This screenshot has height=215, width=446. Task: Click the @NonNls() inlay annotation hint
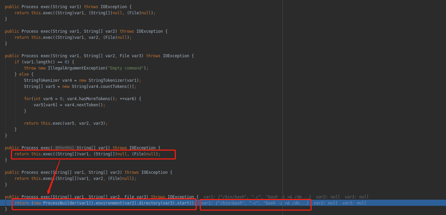[64, 148]
